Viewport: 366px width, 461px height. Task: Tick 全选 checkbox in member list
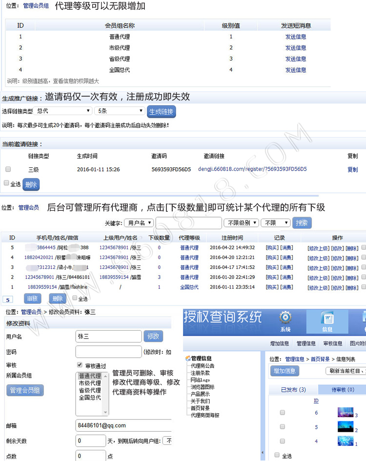click(x=75, y=298)
